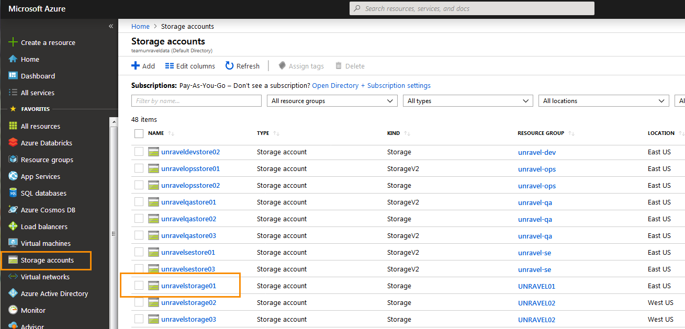Open Home from the sidebar house icon
Screen dimensions: 685x329
click(13, 59)
